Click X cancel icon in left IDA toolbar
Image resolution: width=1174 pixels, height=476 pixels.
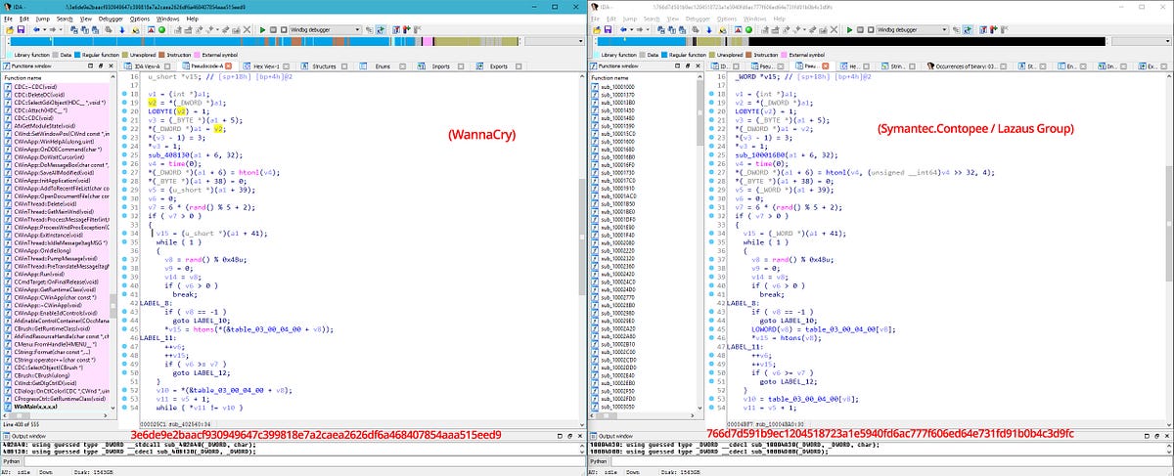click(x=247, y=30)
